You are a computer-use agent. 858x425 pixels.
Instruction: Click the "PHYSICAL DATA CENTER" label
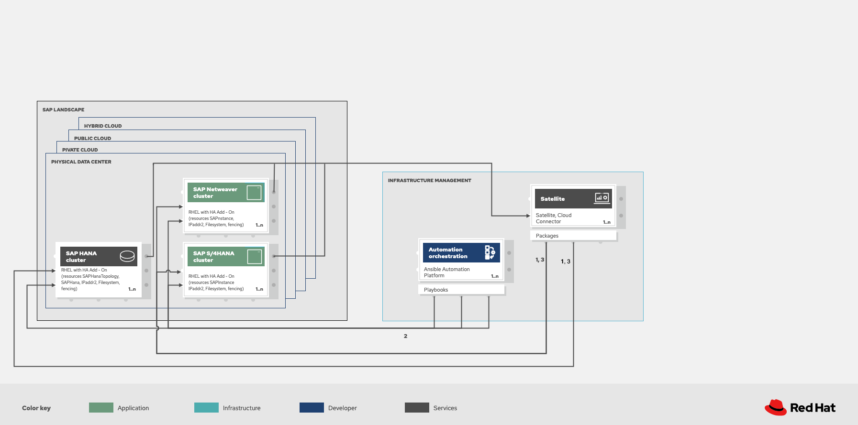coord(81,162)
